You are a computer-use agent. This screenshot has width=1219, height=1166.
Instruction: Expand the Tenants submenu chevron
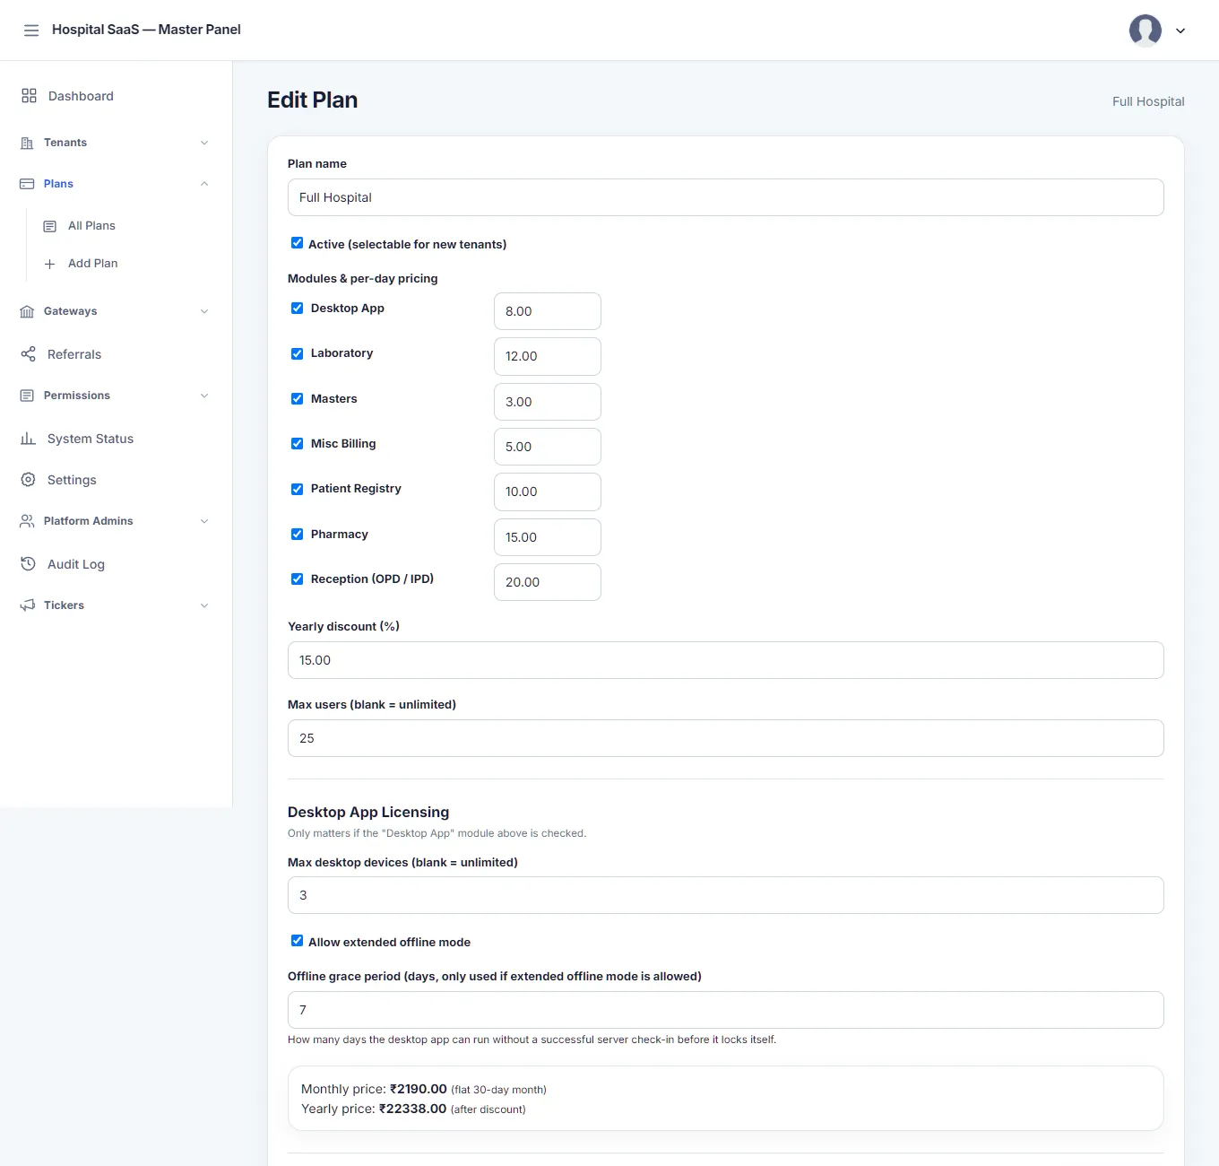click(x=204, y=143)
